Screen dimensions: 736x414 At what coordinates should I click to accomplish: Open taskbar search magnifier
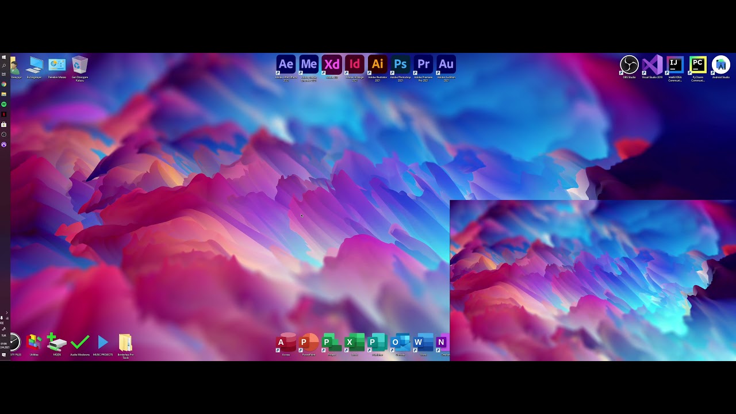[x=4, y=66]
